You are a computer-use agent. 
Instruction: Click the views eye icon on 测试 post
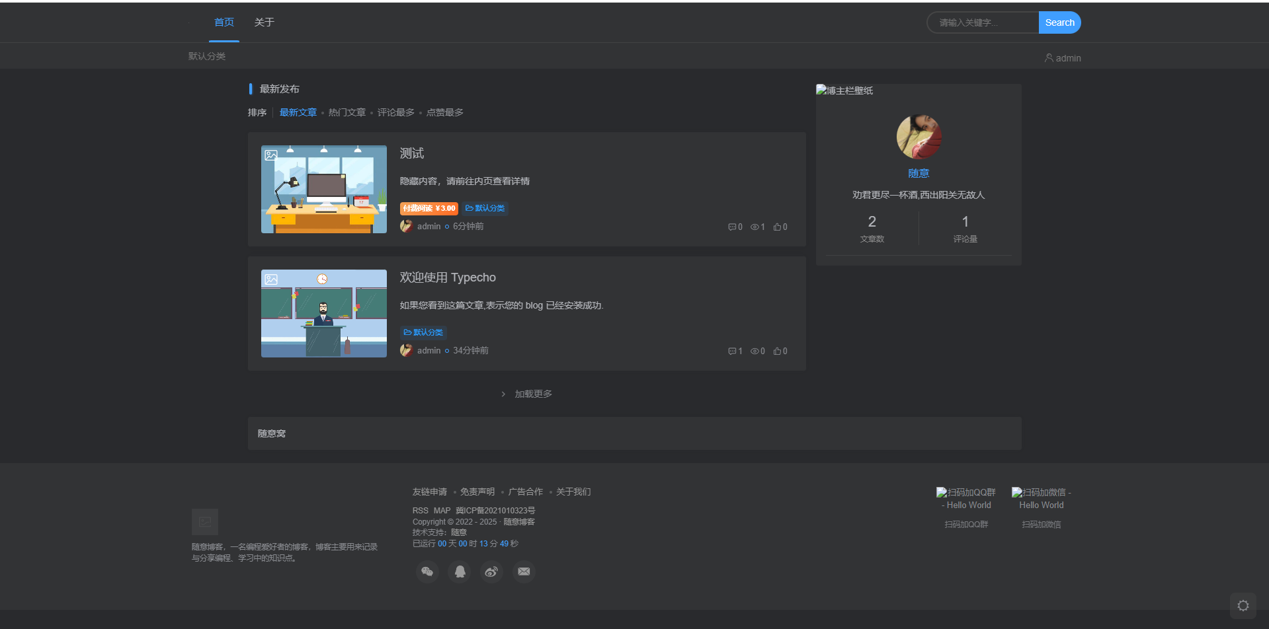[755, 227]
